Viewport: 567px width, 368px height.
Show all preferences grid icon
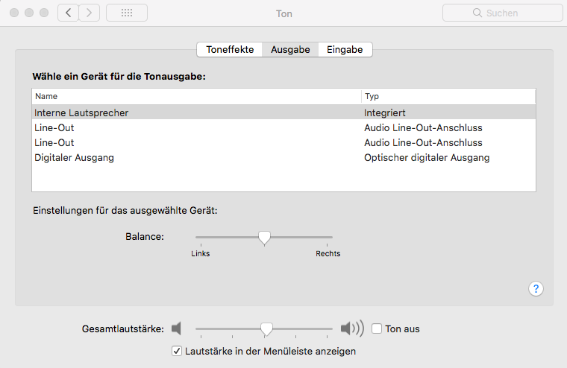pyautogui.click(x=126, y=13)
